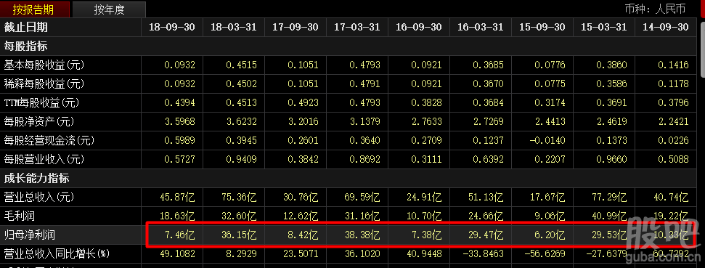Click total revenue value 77.29亿
This screenshot has height=268, width=705.
coord(609,197)
